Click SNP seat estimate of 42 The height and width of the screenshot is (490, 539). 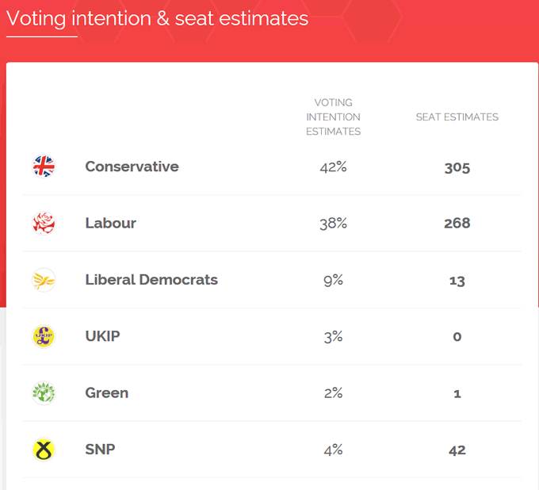[457, 450]
